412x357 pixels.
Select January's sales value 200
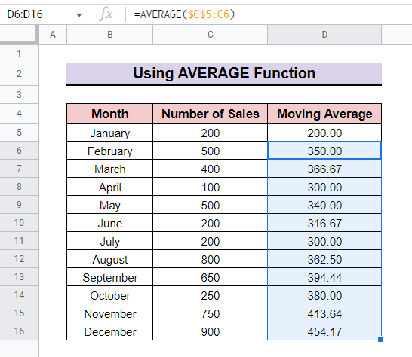click(x=211, y=133)
